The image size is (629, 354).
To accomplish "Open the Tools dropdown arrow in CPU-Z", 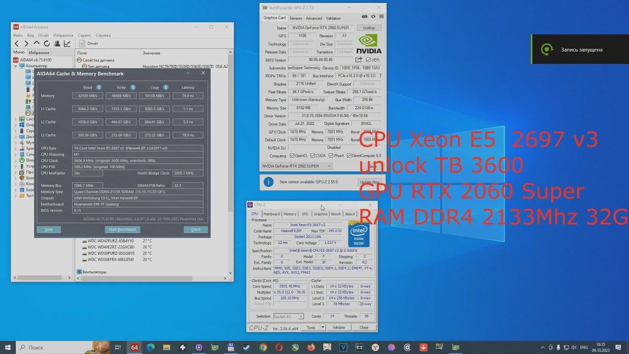I will tap(323, 327).
